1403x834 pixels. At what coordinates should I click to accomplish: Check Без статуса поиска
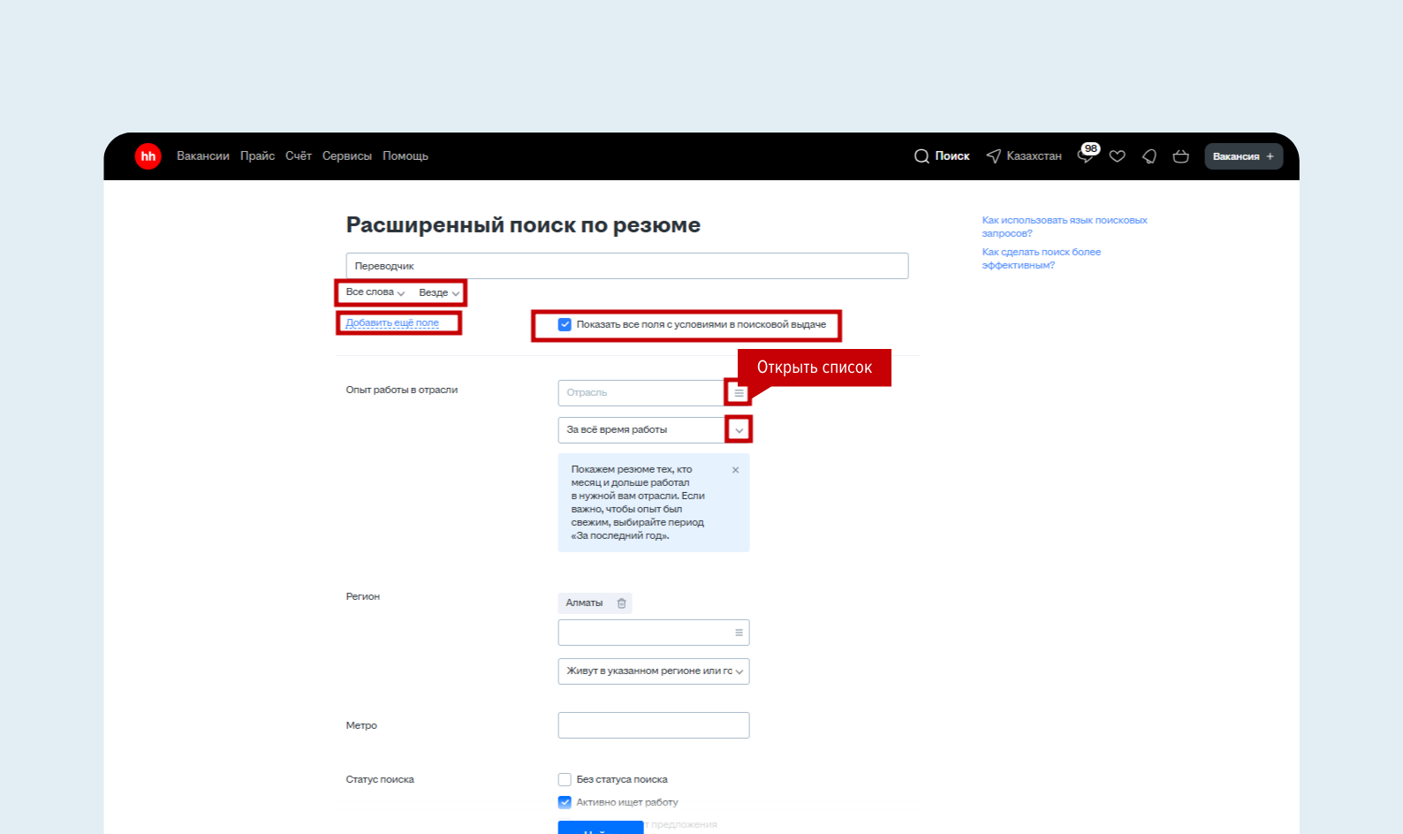tap(565, 779)
